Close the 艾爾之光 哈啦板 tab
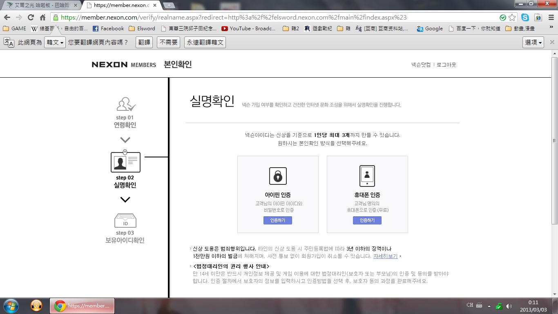The height and width of the screenshot is (314, 558). [75, 5]
